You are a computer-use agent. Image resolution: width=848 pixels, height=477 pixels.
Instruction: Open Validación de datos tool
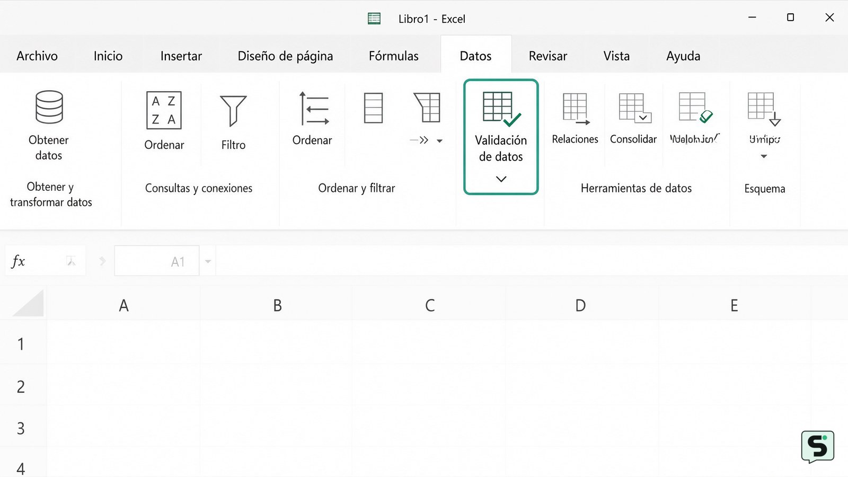[501, 137]
